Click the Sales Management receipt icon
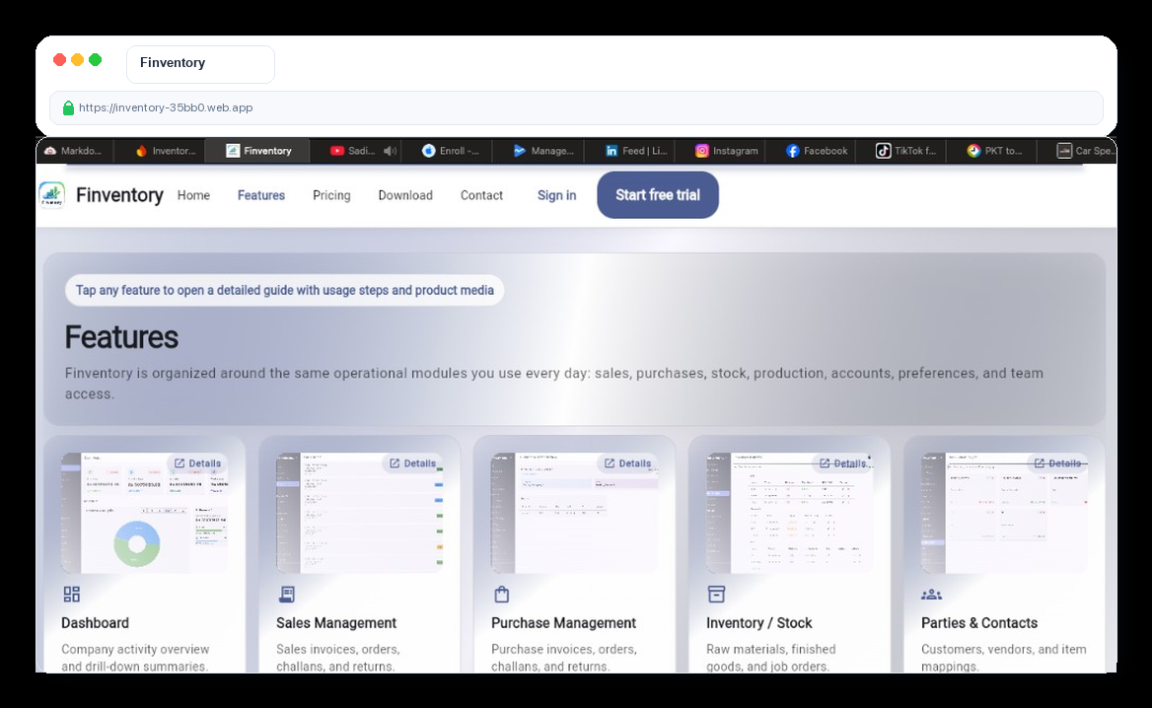 point(287,595)
